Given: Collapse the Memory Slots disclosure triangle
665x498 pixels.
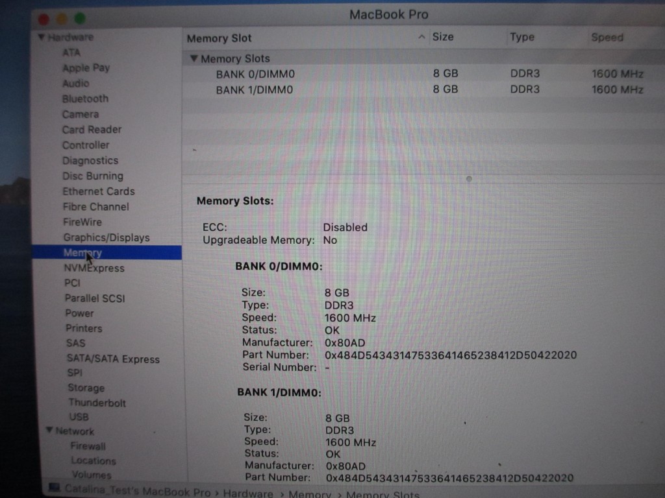Looking at the screenshot, I should coord(194,58).
